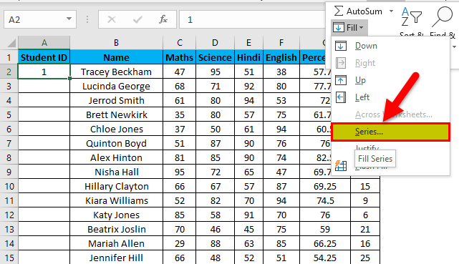459x264 pixels.
Task: Click the Select All corner triangle
Action: (11, 43)
